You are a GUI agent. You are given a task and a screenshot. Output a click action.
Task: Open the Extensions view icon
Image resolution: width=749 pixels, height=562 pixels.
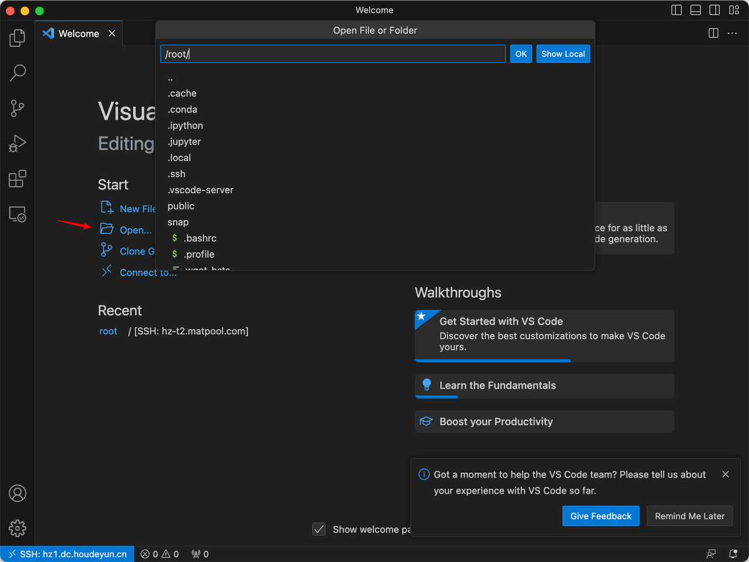[18, 179]
